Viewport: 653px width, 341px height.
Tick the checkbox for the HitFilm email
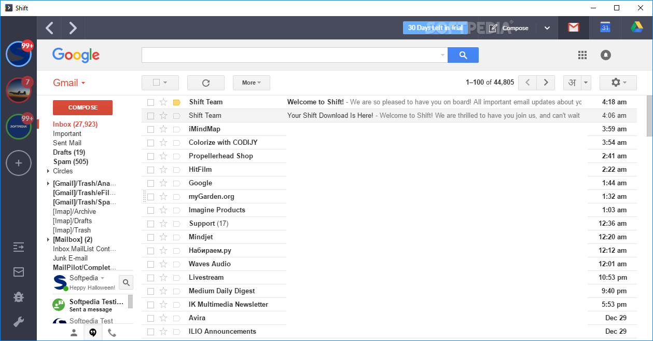(150, 170)
